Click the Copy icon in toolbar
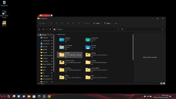176x99 pixels. [57, 23]
